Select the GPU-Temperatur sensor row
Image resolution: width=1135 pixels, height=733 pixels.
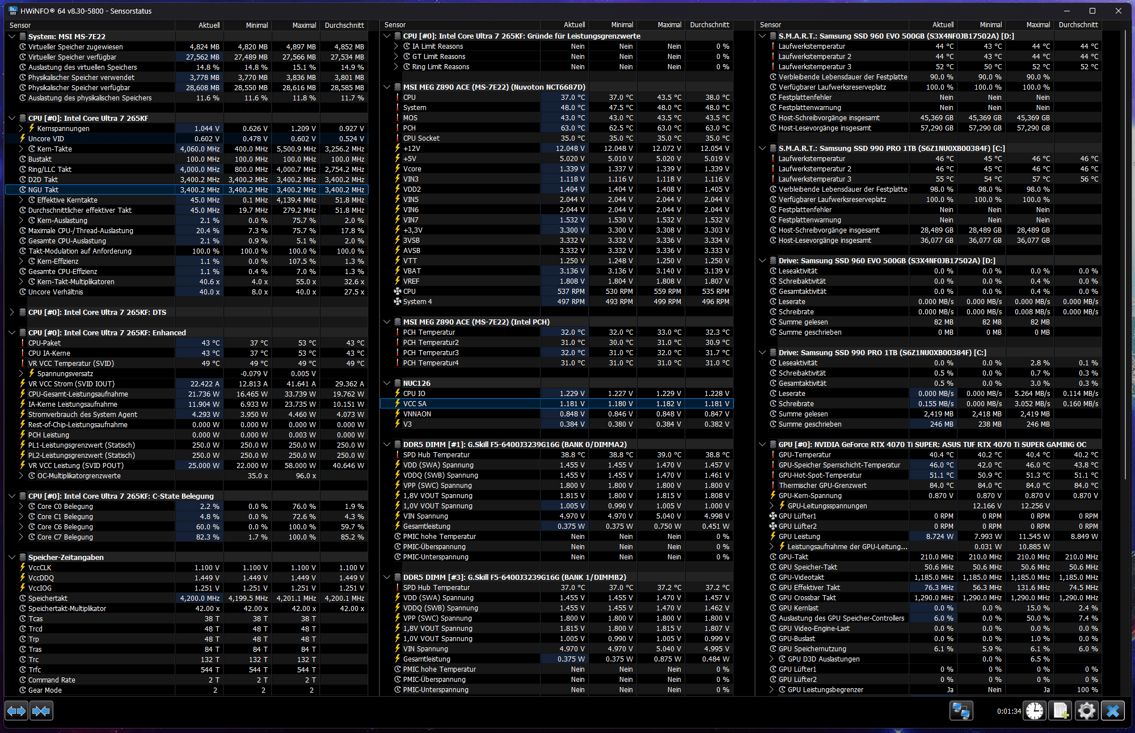point(804,455)
